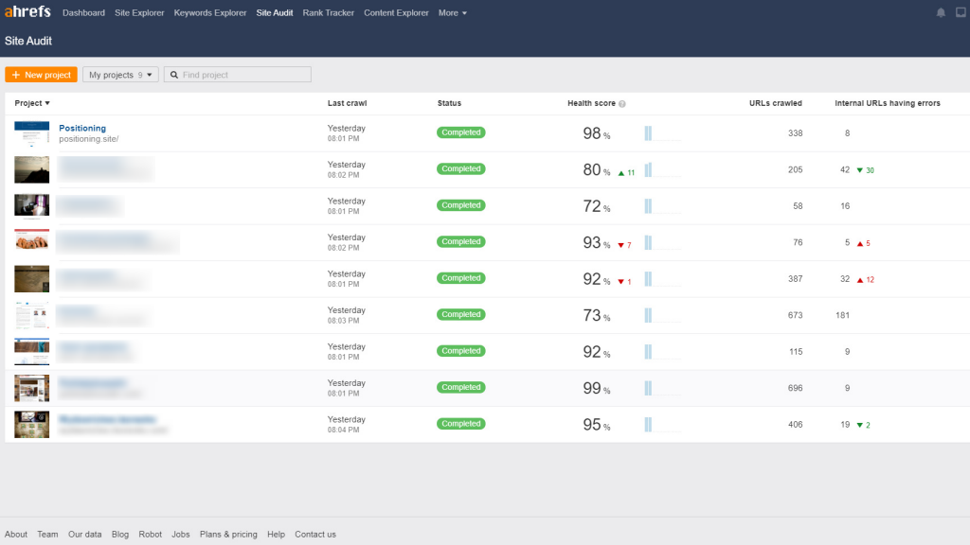This screenshot has height=545, width=970.
Task: Click the plus icon on New project
Action: 16,74
